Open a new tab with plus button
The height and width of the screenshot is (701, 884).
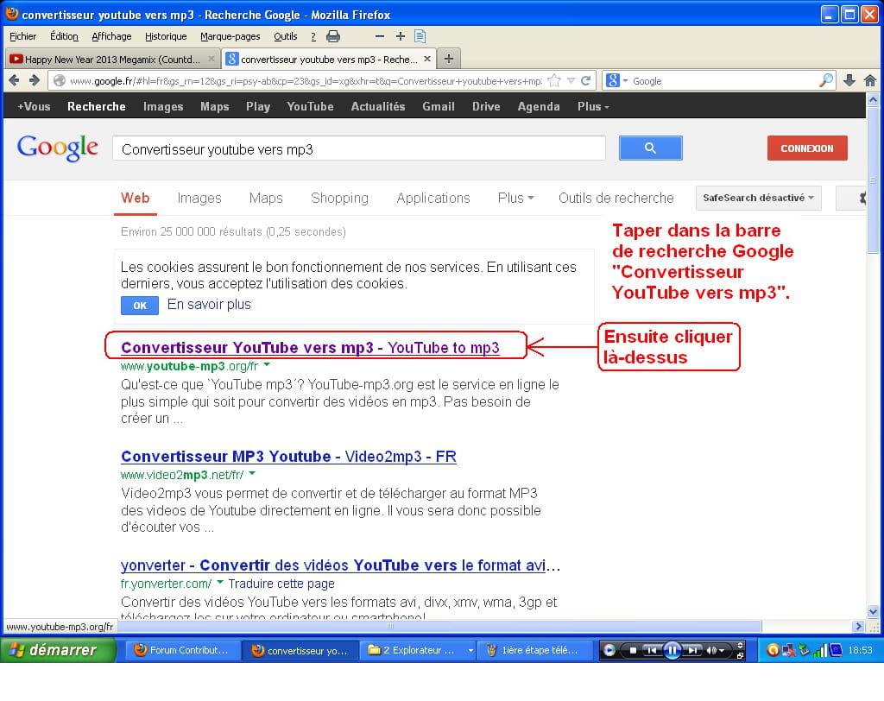click(449, 59)
